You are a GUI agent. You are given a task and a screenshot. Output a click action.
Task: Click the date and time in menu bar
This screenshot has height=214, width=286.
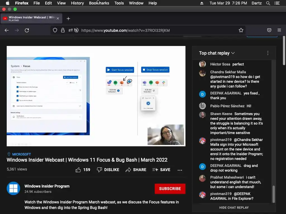pos(228,3)
